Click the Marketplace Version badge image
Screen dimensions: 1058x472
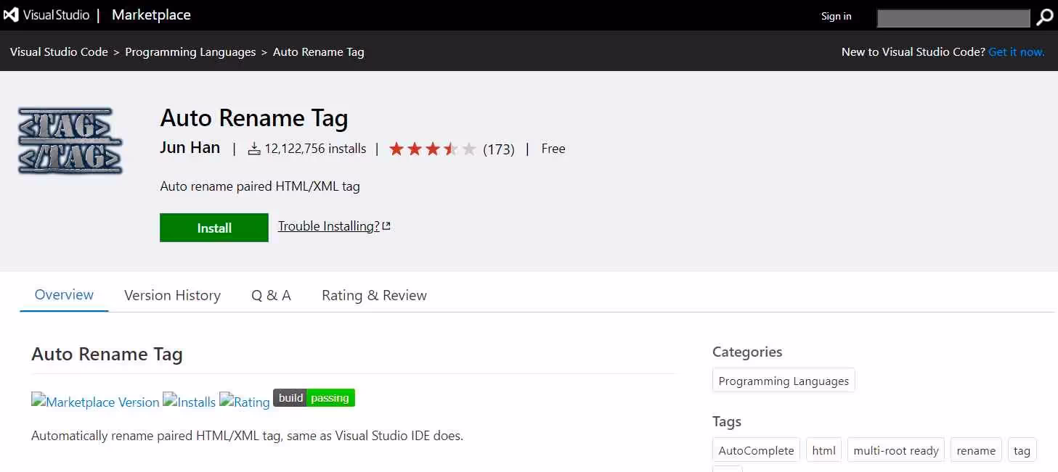(95, 401)
